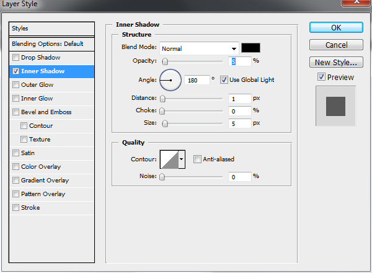Screen dimensions: 372x273
Task: Enable the Stroke checkbox
Action: point(16,208)
